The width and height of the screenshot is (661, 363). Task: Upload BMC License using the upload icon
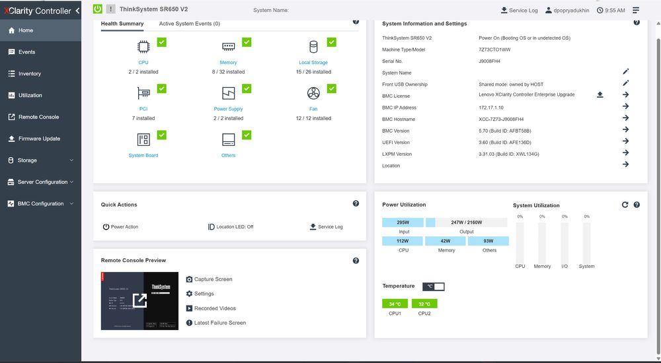click(x=600, y=95)
